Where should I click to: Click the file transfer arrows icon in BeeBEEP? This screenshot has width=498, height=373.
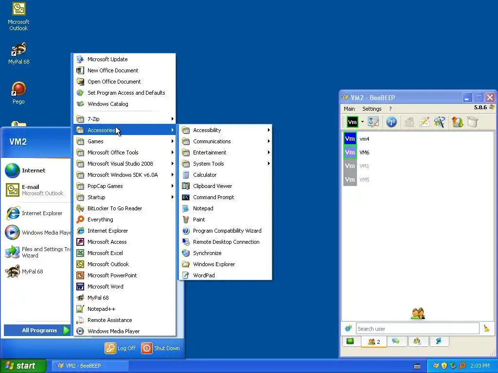coord(457,122)
